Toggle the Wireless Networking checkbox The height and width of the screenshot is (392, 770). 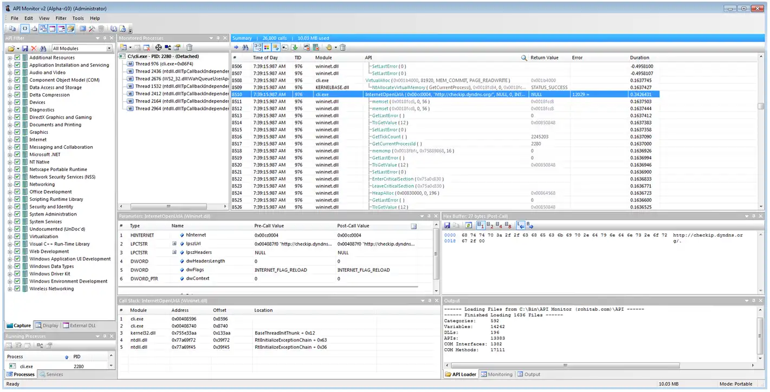pos(17,289)
